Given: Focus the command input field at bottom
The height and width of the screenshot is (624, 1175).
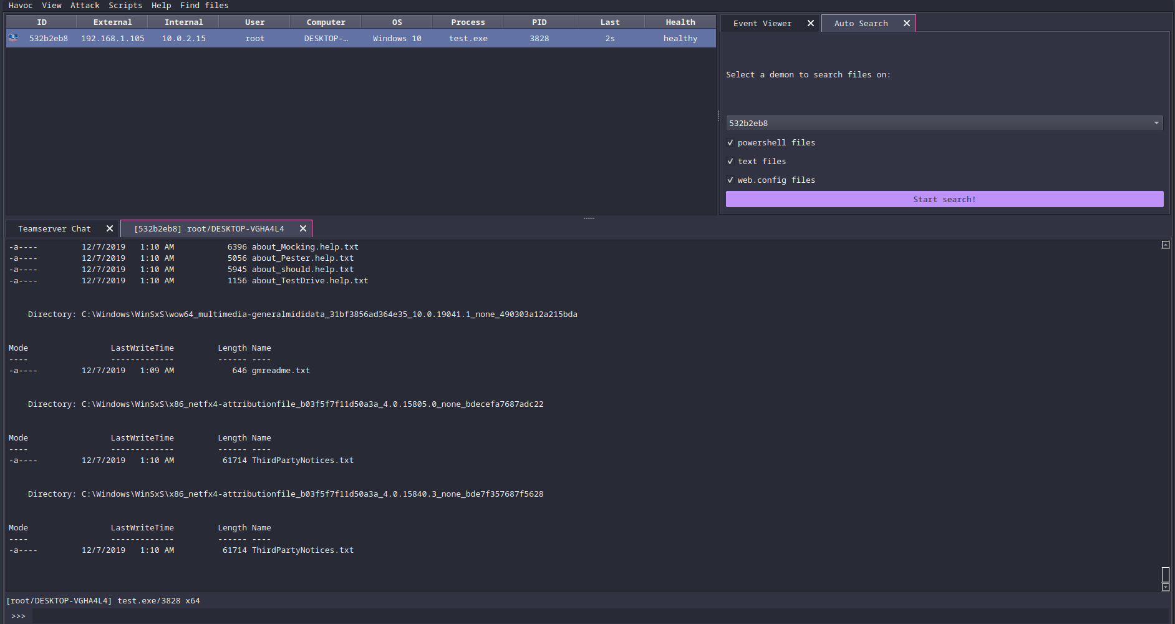Looking at the screenshot, I should tap(599, 616).
